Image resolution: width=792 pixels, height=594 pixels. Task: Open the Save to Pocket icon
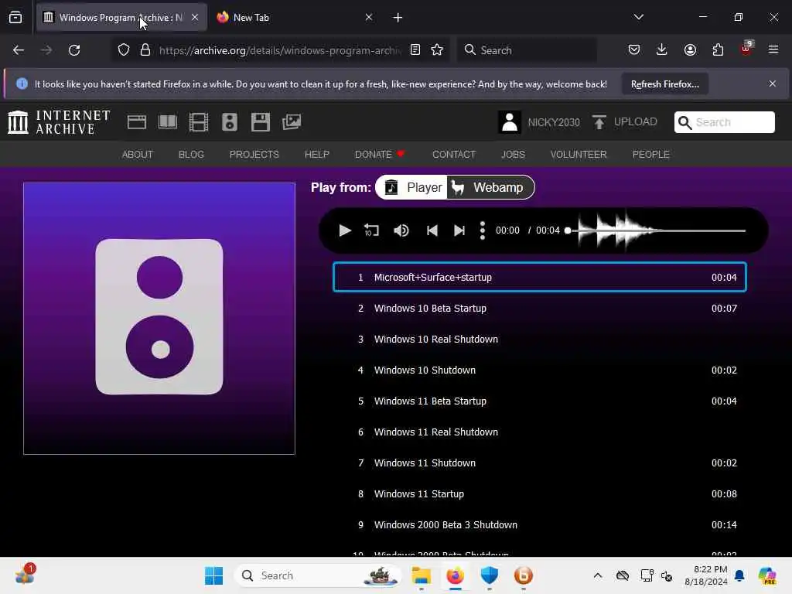coord(634,50)
